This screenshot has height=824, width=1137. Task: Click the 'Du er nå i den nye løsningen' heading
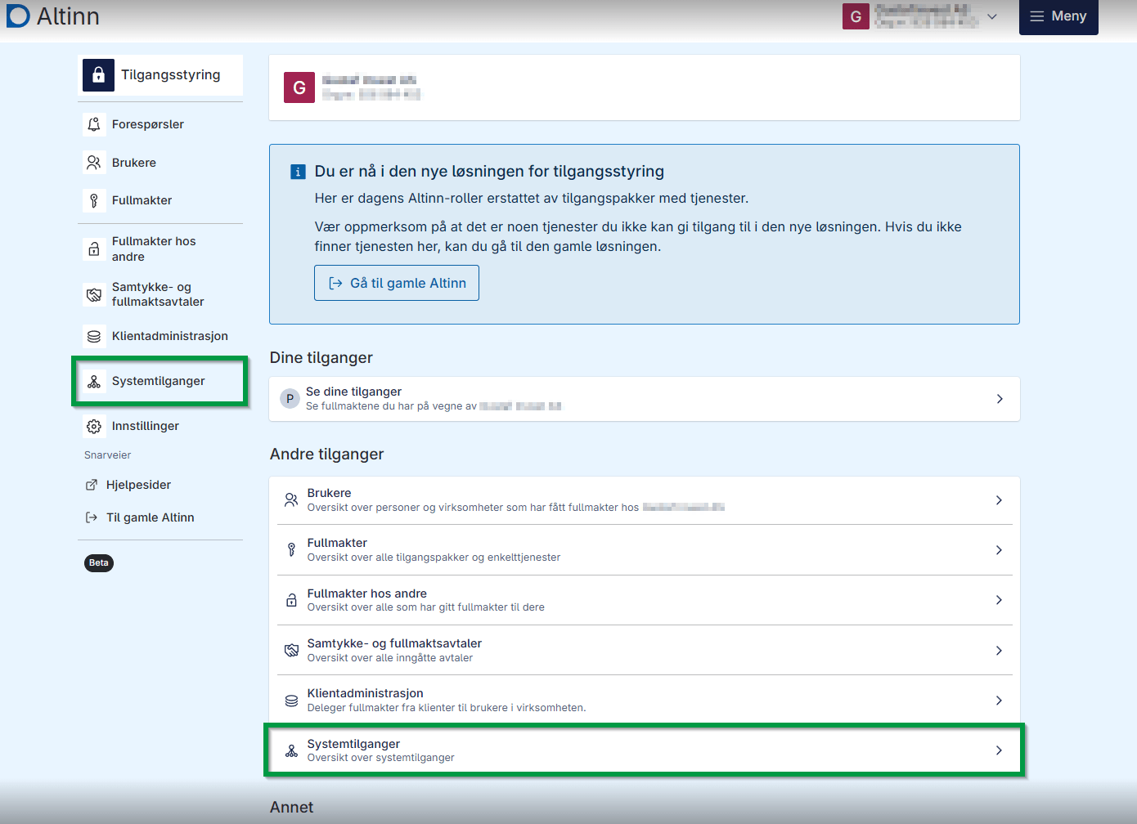pyautogui.click(x=489, y=172)
